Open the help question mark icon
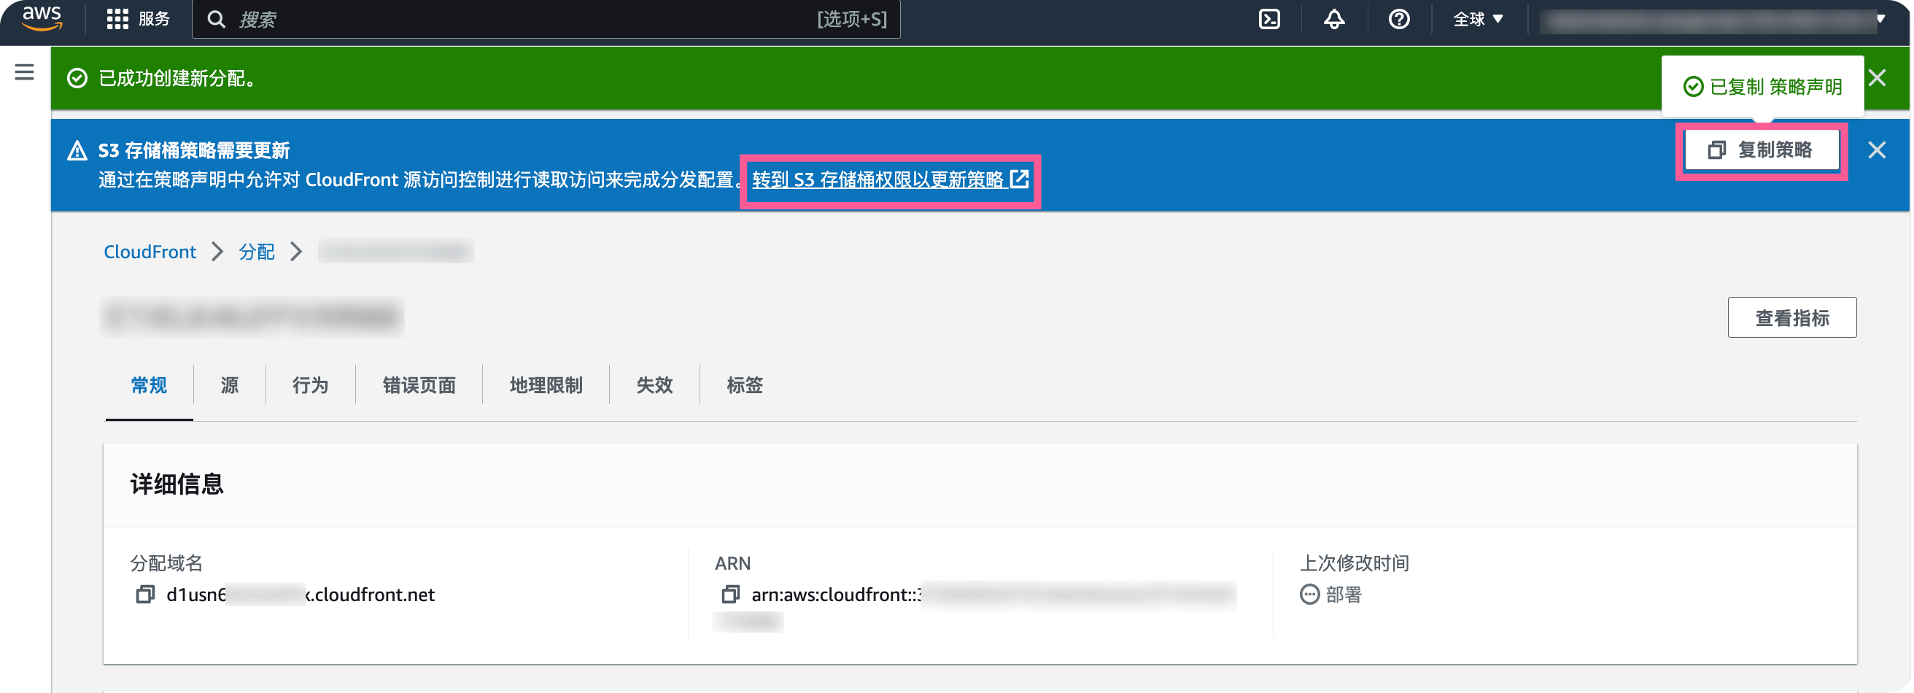Image resolution: width=1914 pixels, height=693 pixels. [x=1398, y=19]
